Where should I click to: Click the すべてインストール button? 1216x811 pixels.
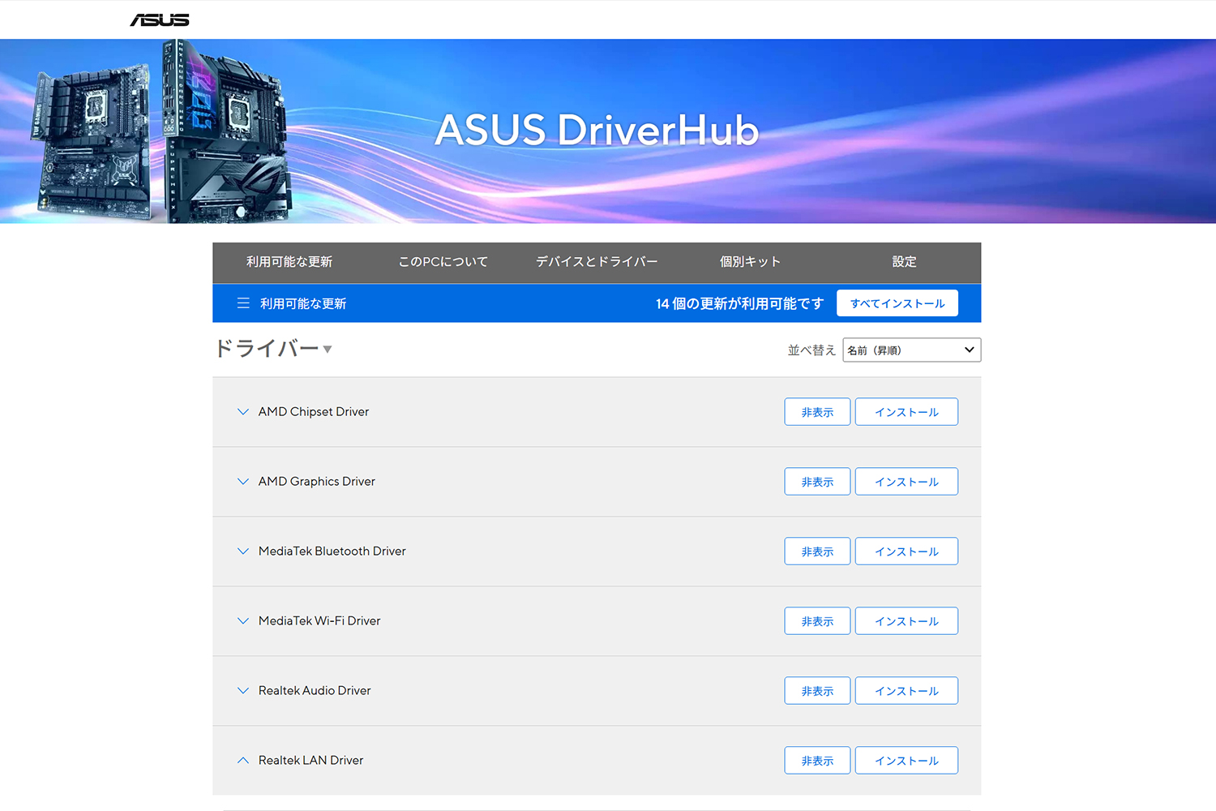(897, 303)
